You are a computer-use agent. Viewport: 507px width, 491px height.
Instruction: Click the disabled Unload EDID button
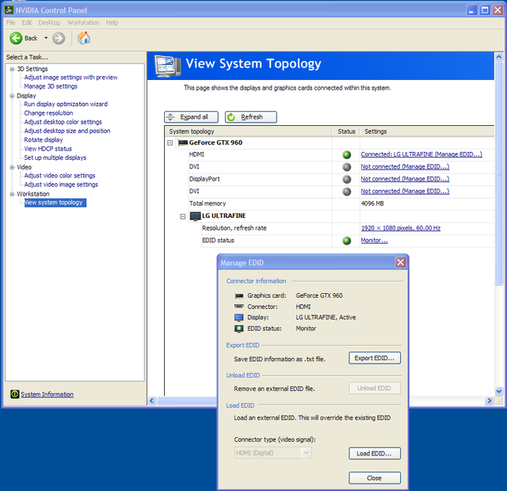pos(375,388)
